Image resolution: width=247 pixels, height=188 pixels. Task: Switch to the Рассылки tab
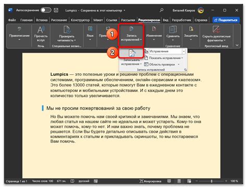coord(128,20)
